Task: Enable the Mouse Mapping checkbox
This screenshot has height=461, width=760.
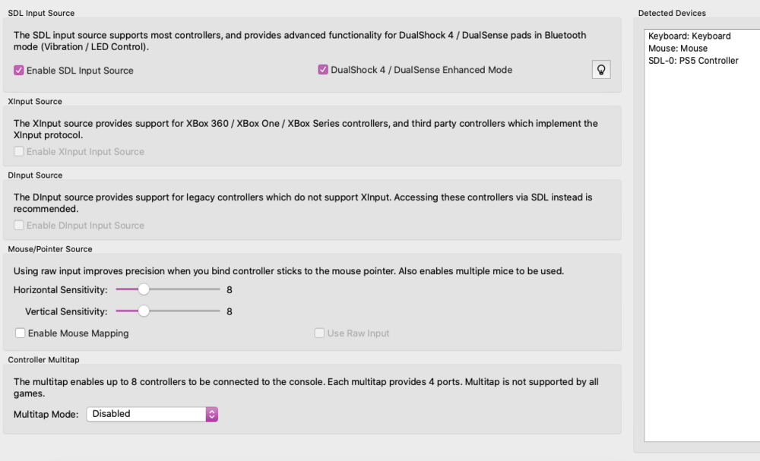Action: (21, 333)
